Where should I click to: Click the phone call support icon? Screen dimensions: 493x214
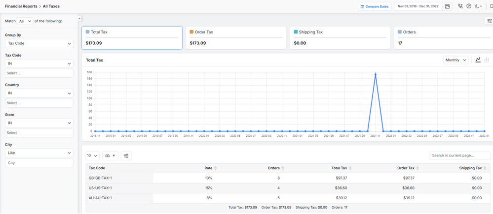click(460, 6)
